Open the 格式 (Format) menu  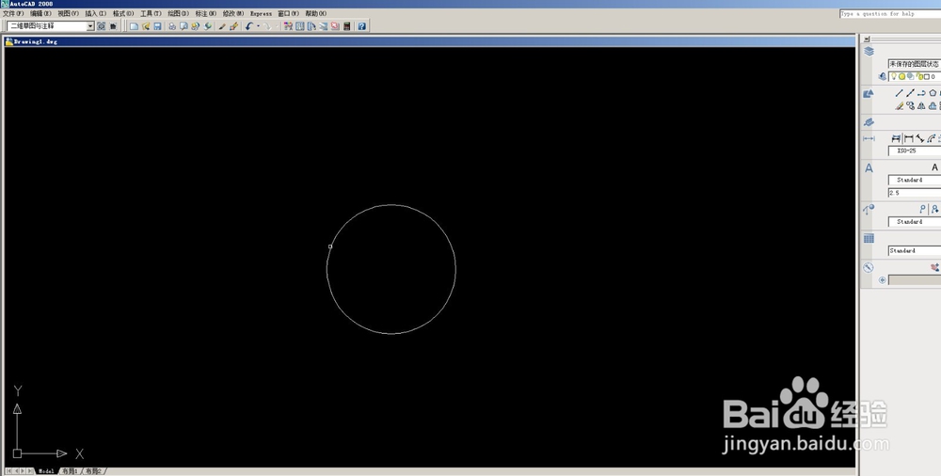pyautogui.click(x=123, y=13)
